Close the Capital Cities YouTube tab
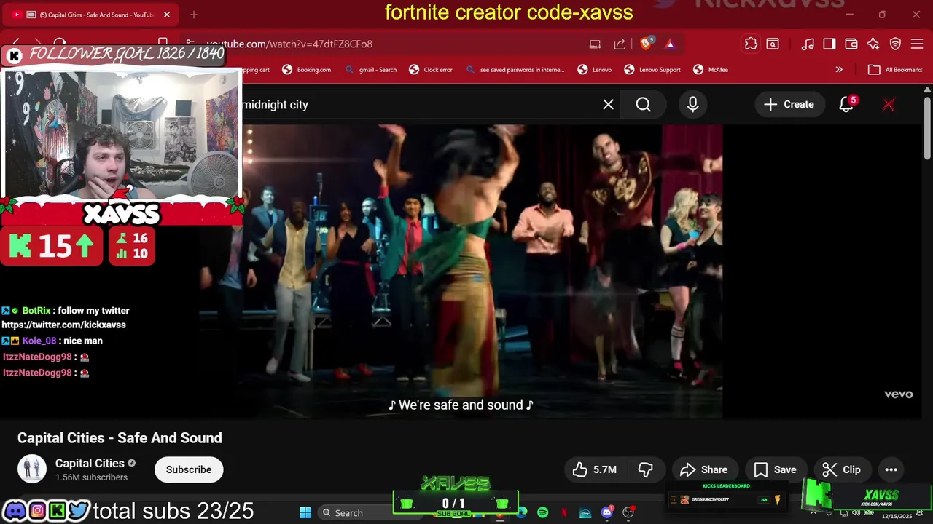The image size is (933, 524). [x=166, y=15]
